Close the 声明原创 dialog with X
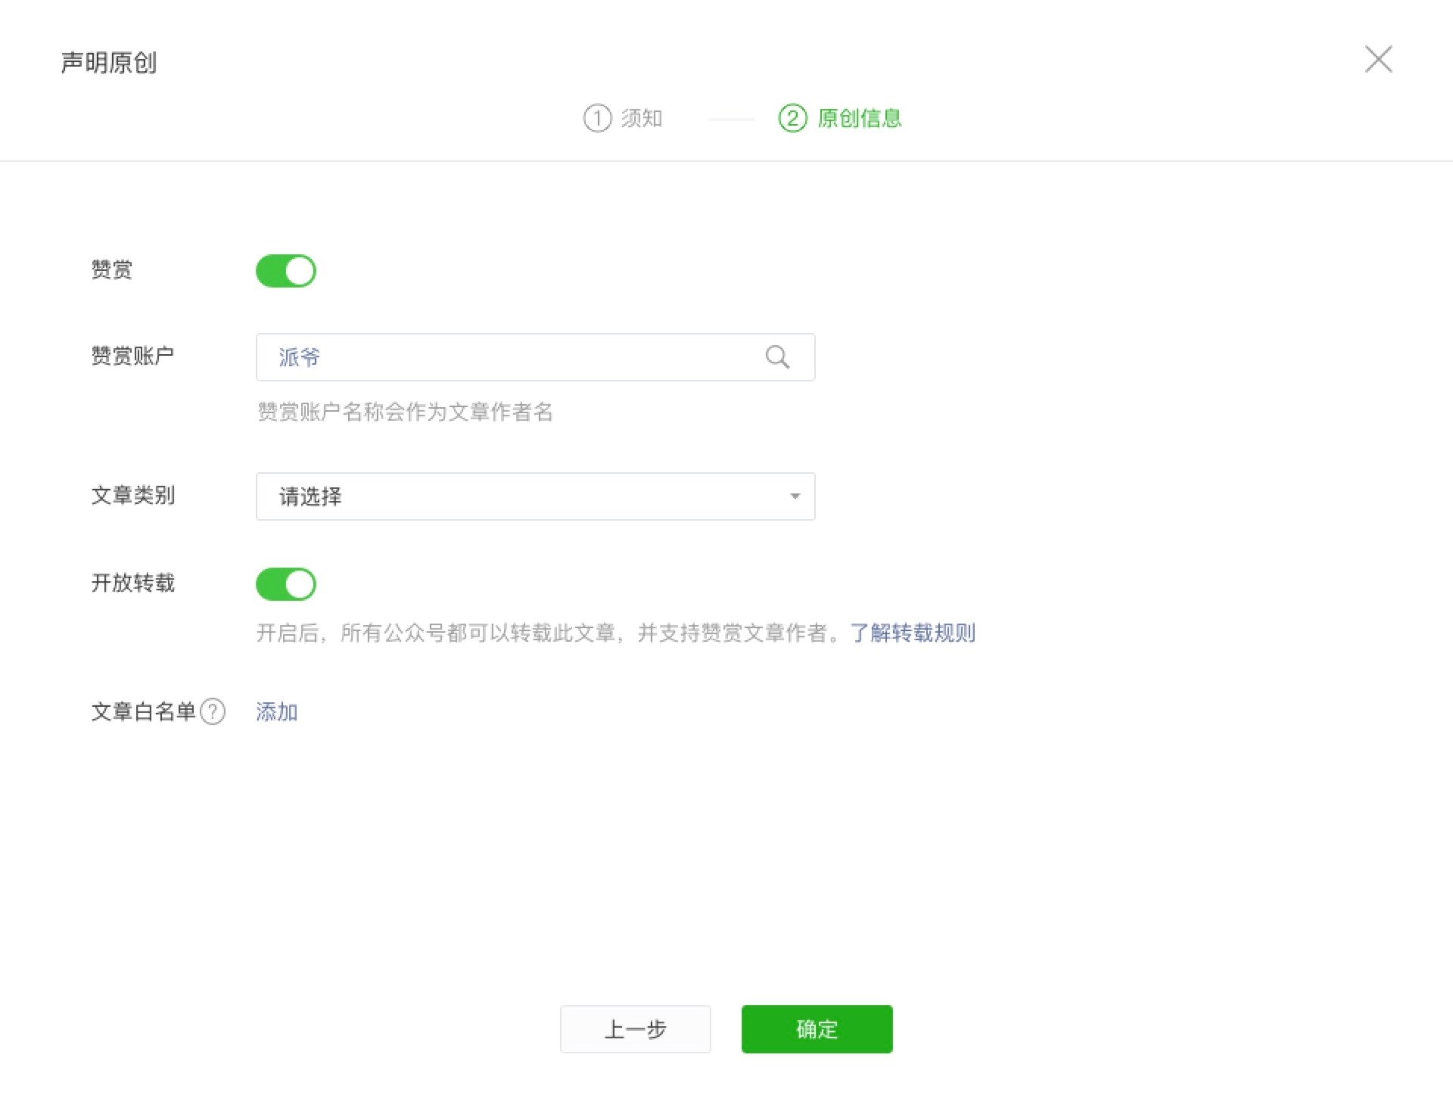 point(1378,59)
